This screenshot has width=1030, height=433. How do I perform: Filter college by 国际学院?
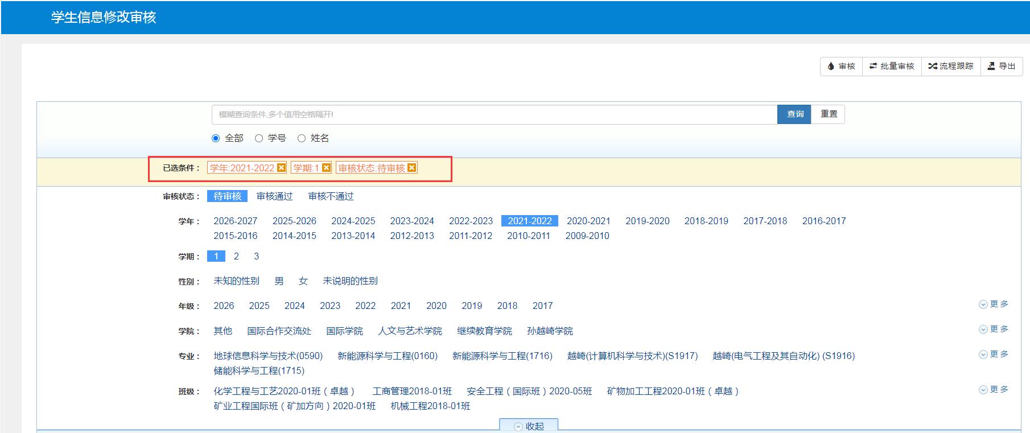344,331
